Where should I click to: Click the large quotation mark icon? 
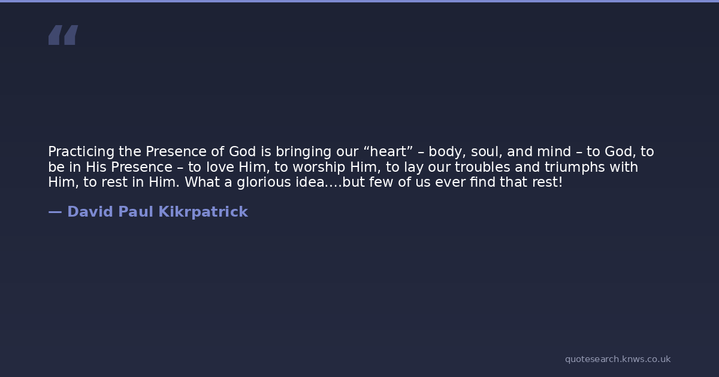[x=63, y=35]
